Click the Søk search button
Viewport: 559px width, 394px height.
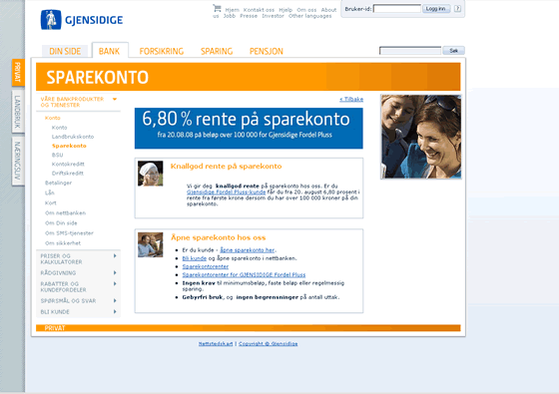(453, 51)
